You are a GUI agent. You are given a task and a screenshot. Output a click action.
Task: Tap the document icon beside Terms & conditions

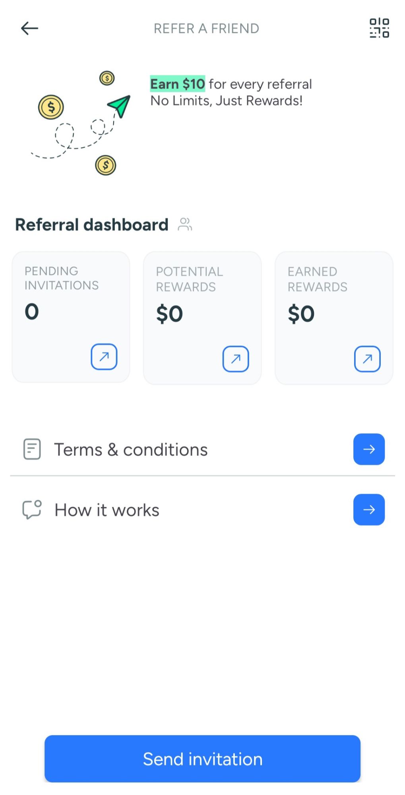tap(31, 449)
